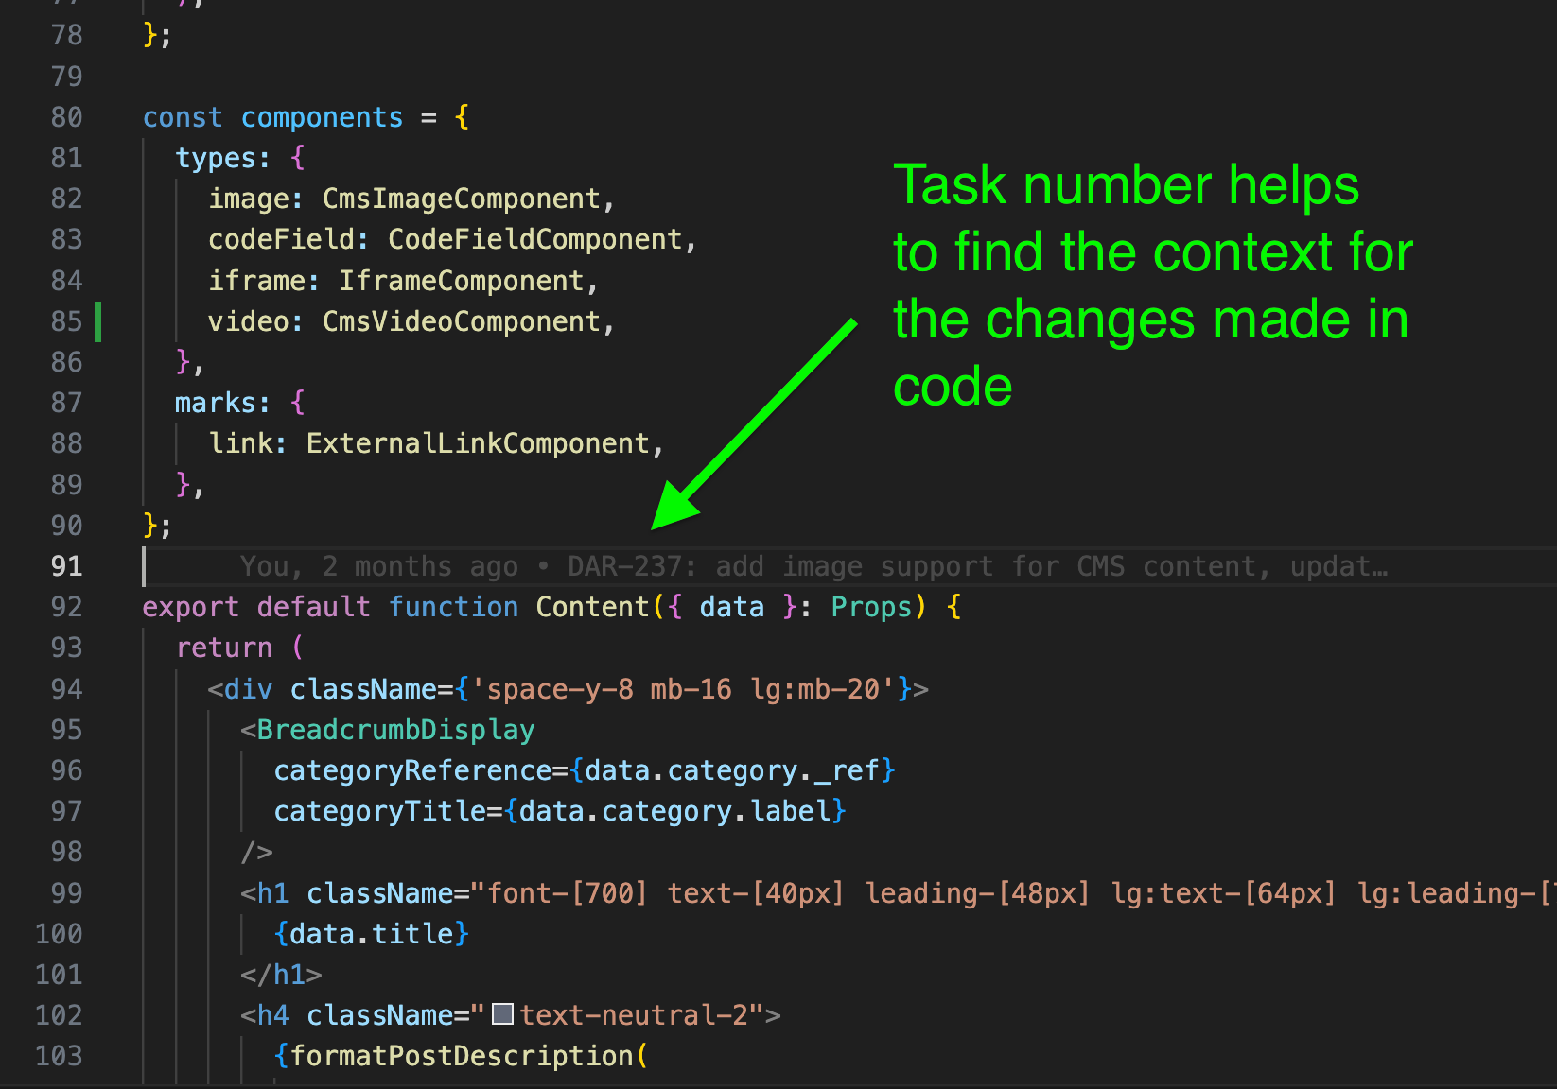Click the 'space-y-8 mb-16 lg:mb-20' class string
Image resolution: width=1557 pixels, height=1089 pixels.
point(683,689)
